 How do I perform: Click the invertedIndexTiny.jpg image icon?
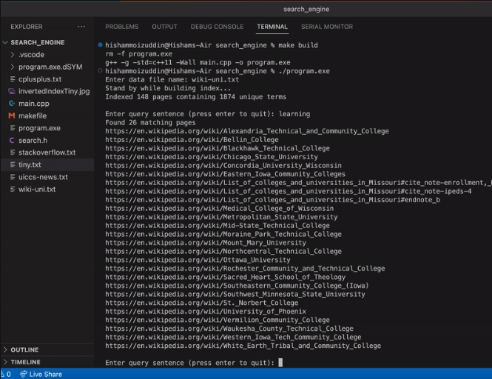tap(12, 91)
